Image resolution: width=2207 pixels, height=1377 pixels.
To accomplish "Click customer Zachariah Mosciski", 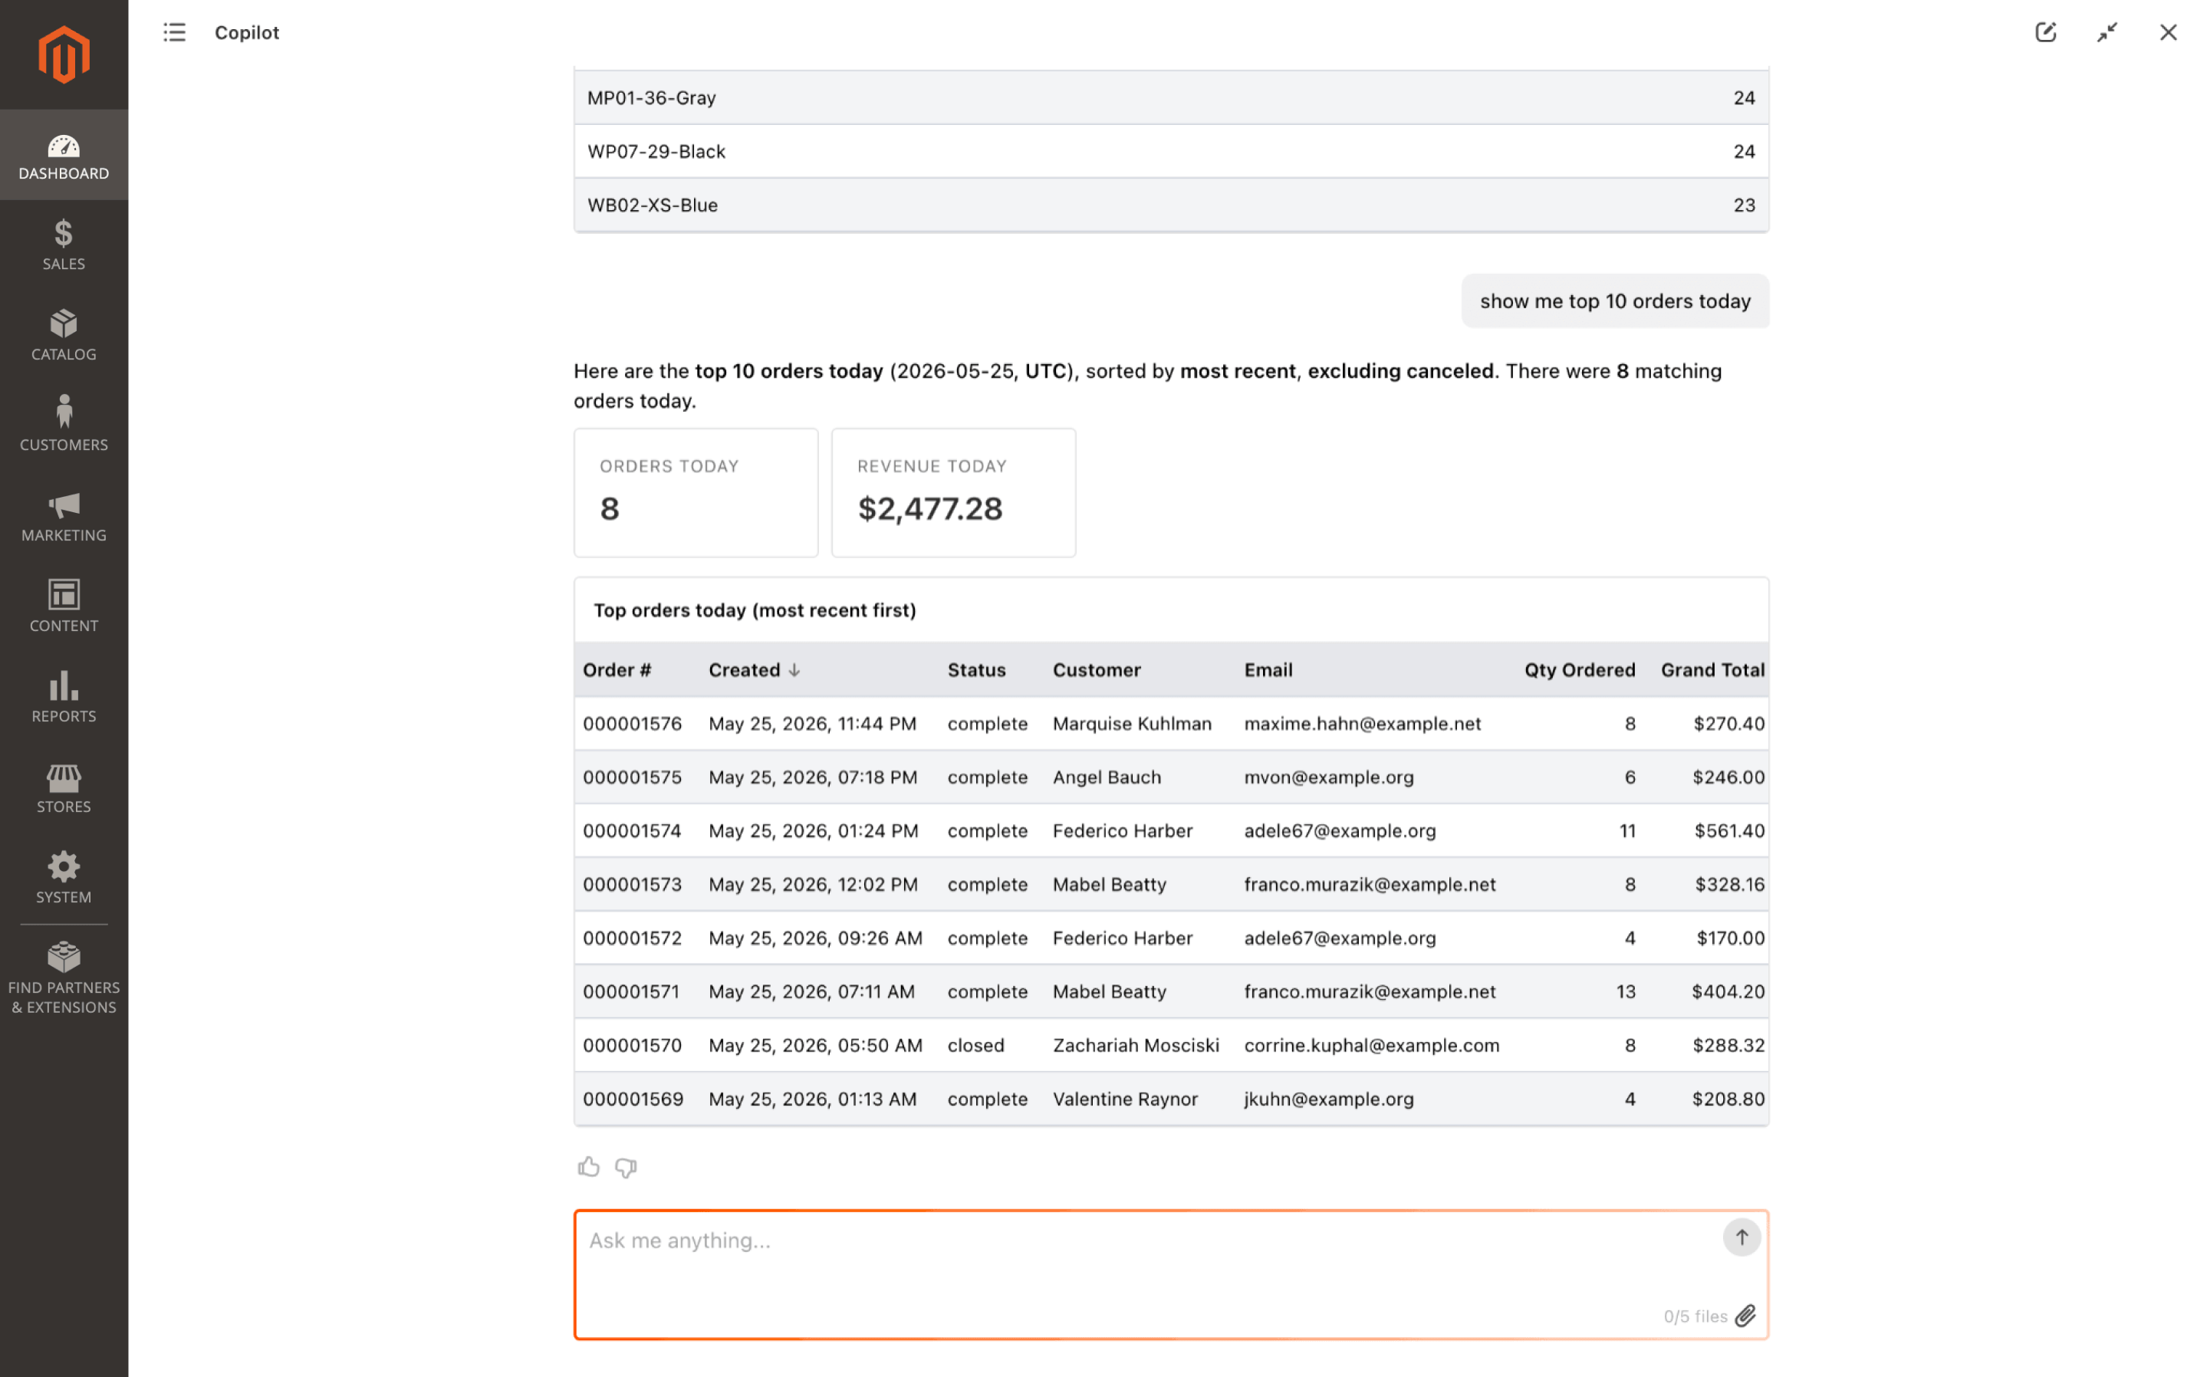I will (x=1136, y=1046).
